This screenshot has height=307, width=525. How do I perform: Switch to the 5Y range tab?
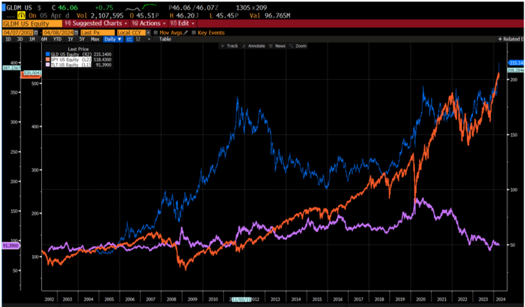80,39
